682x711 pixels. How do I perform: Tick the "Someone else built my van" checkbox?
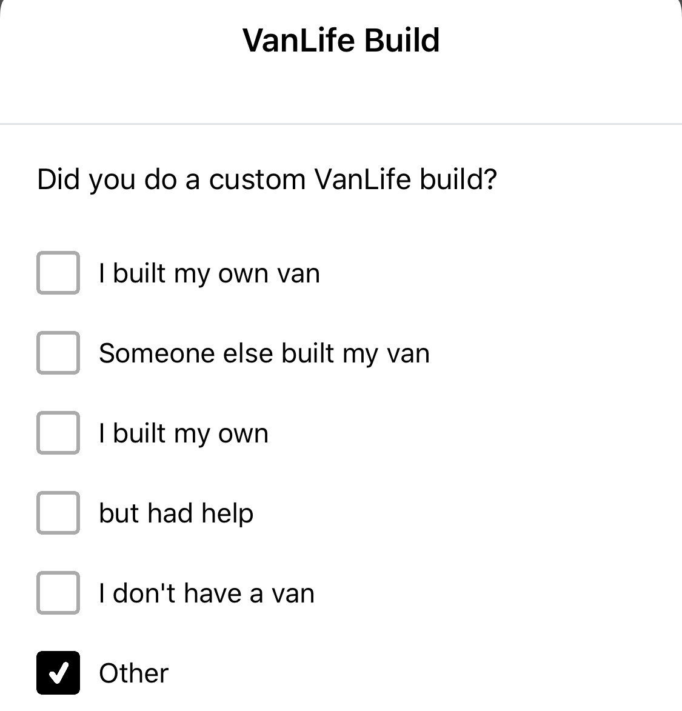[58, 353]
